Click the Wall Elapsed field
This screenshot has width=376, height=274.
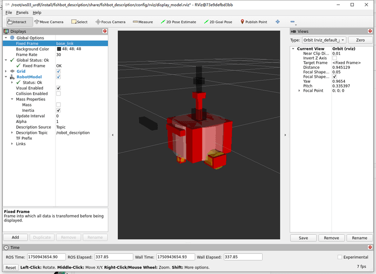pos(243,257)
